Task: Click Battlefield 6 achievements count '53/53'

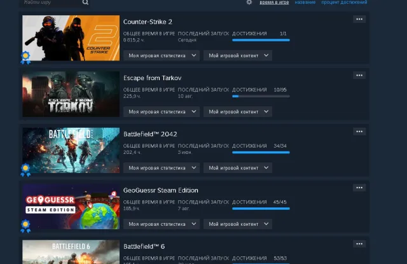Action: (x=280, y=258)
